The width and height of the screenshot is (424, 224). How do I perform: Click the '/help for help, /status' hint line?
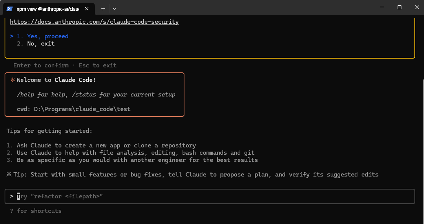96,95
